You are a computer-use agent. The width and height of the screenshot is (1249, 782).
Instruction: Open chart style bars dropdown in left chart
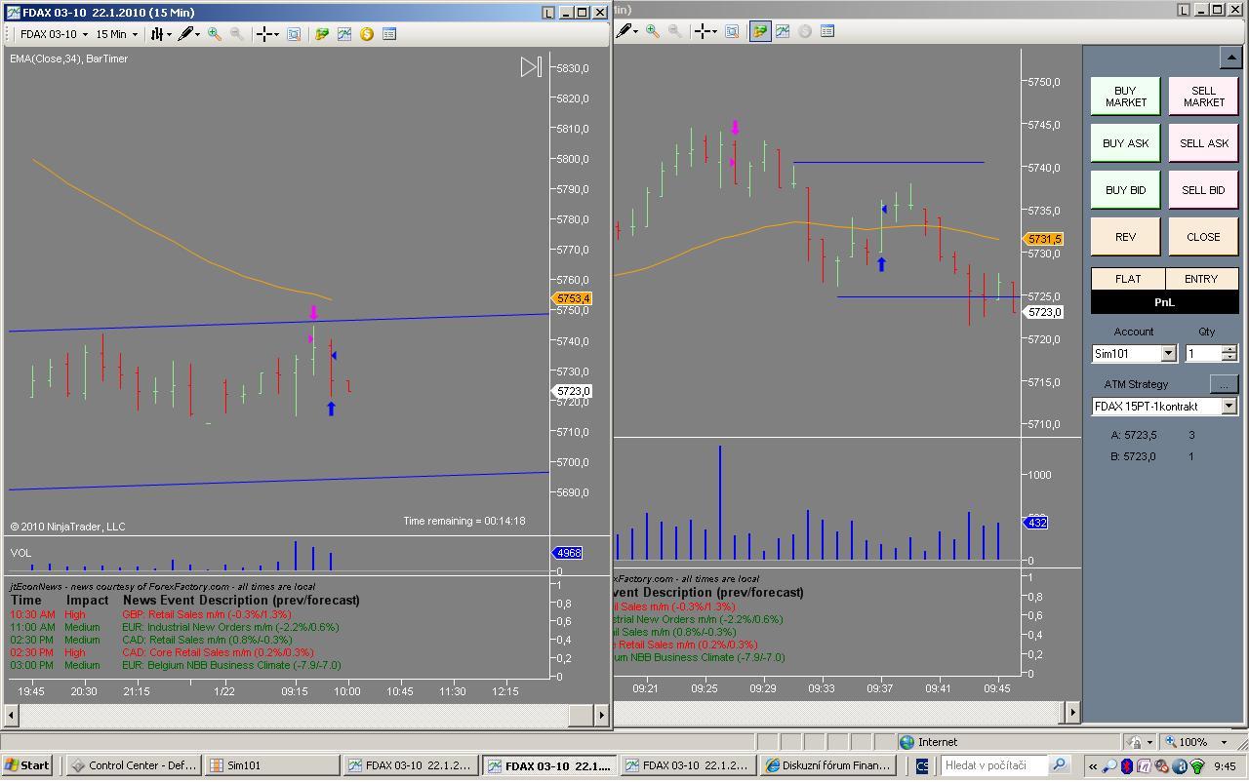pos(161,34)
